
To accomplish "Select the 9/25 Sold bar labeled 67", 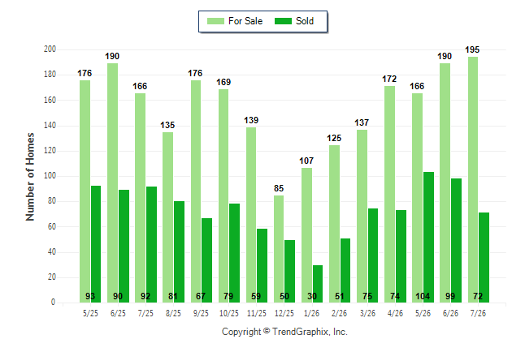I will [x=206, y=260].
